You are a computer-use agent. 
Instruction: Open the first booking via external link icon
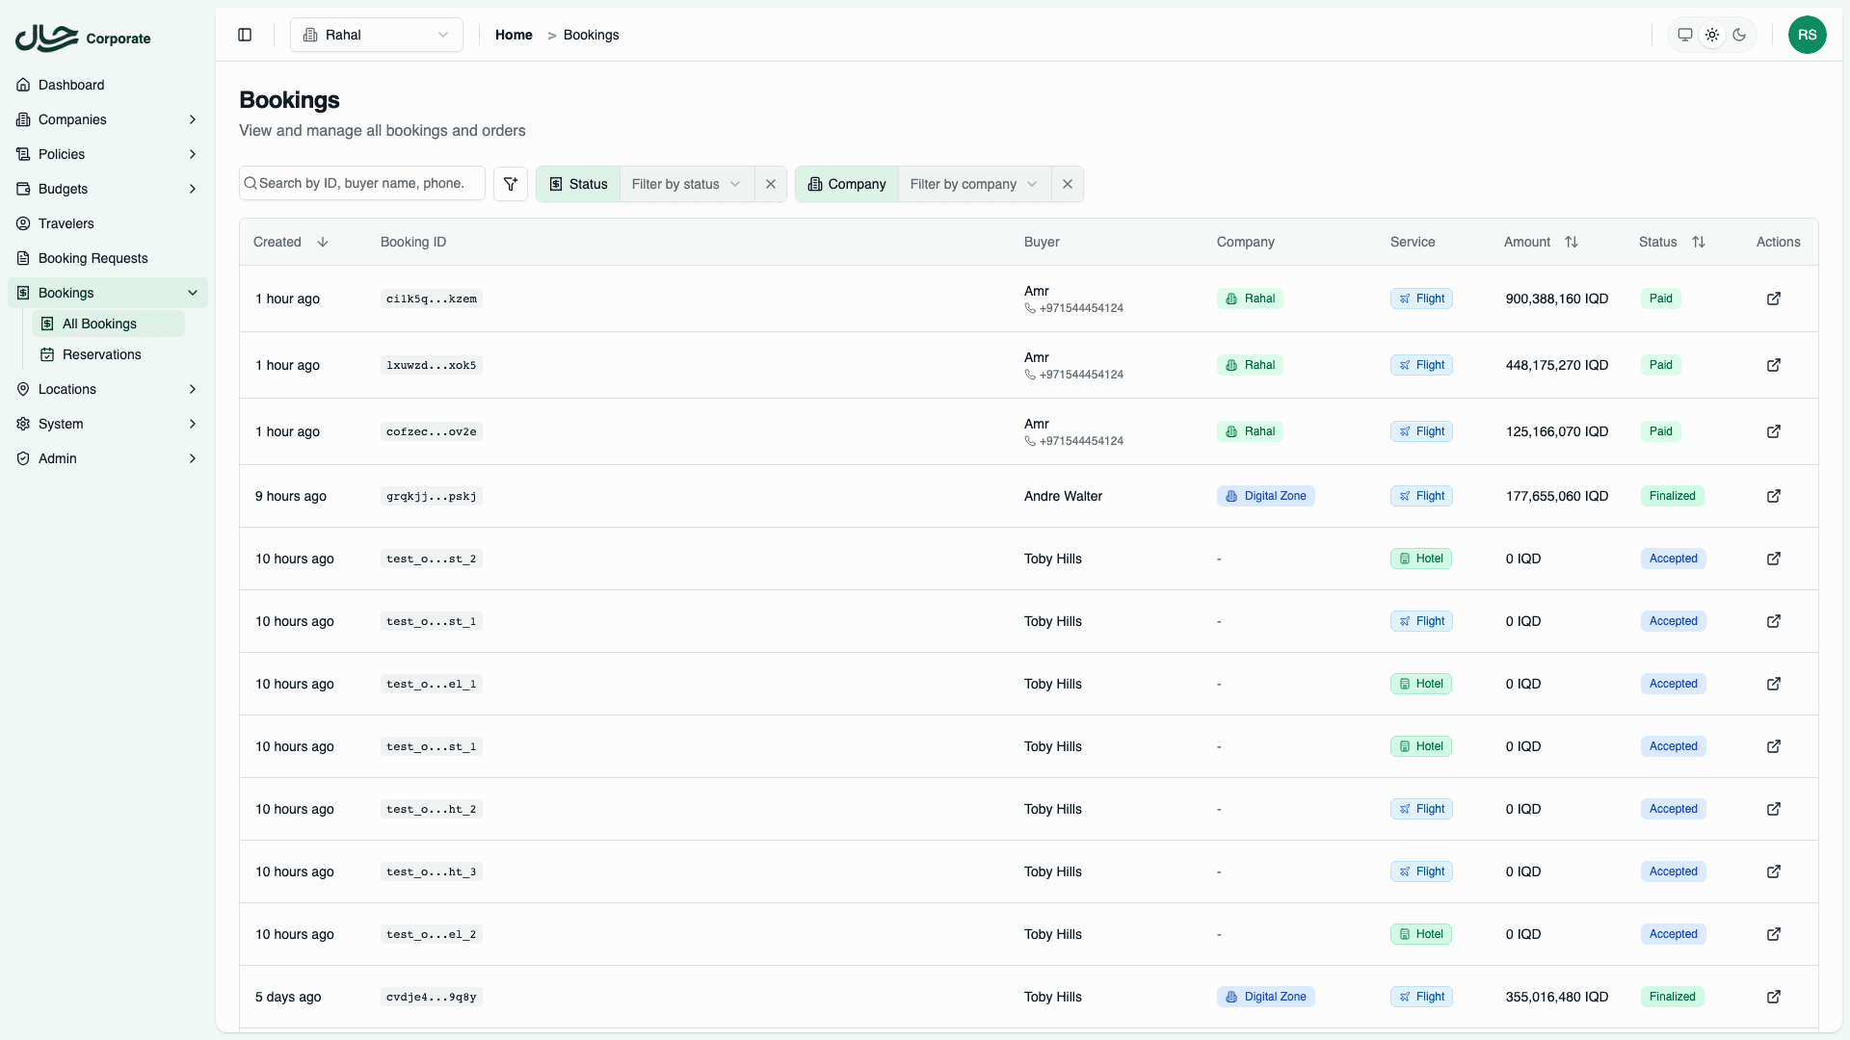(1774, 299)
